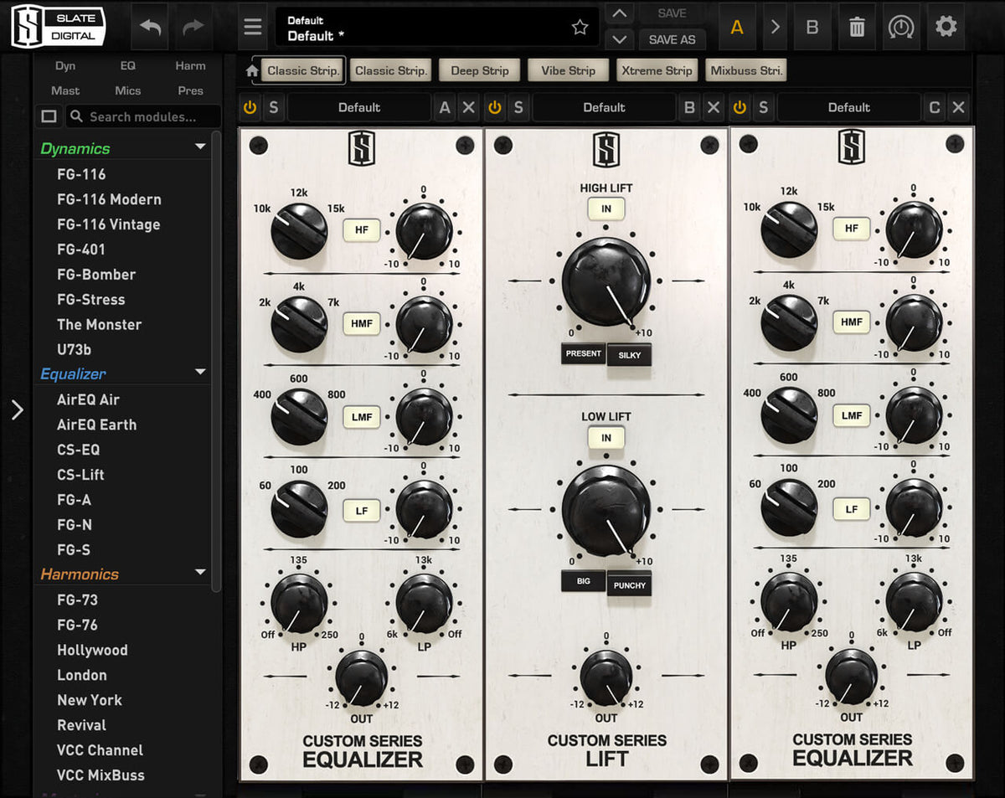Click the home icon next to strip presets
The height and width of the screenshot is (798, 1005).
point(253,70)
